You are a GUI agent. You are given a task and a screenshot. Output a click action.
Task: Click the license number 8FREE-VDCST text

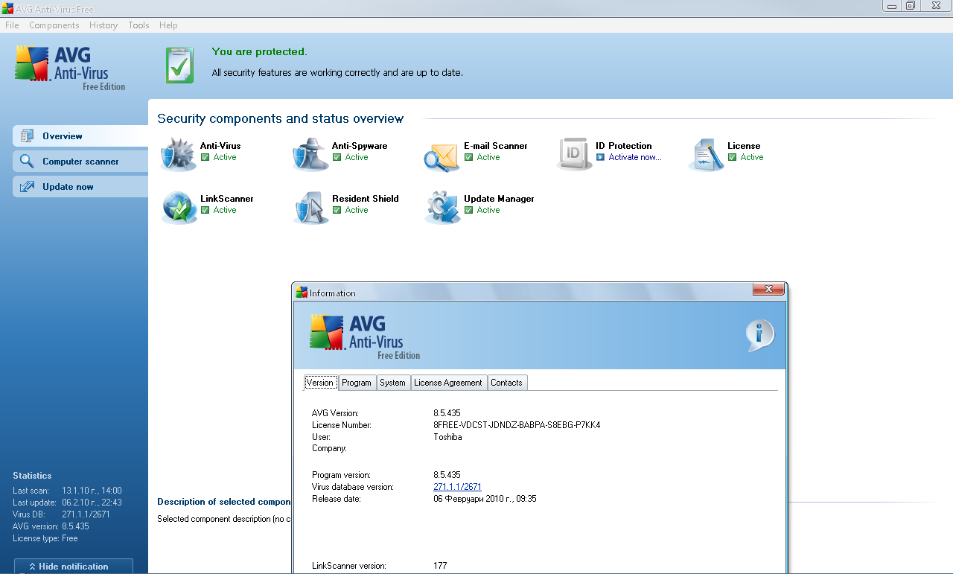click(x=517, y=425)
